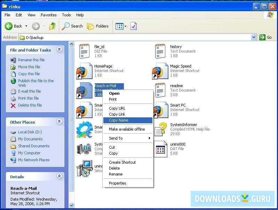Select the unins000 DAT file icon
The image size is (278, 210).
coord(160,149)
